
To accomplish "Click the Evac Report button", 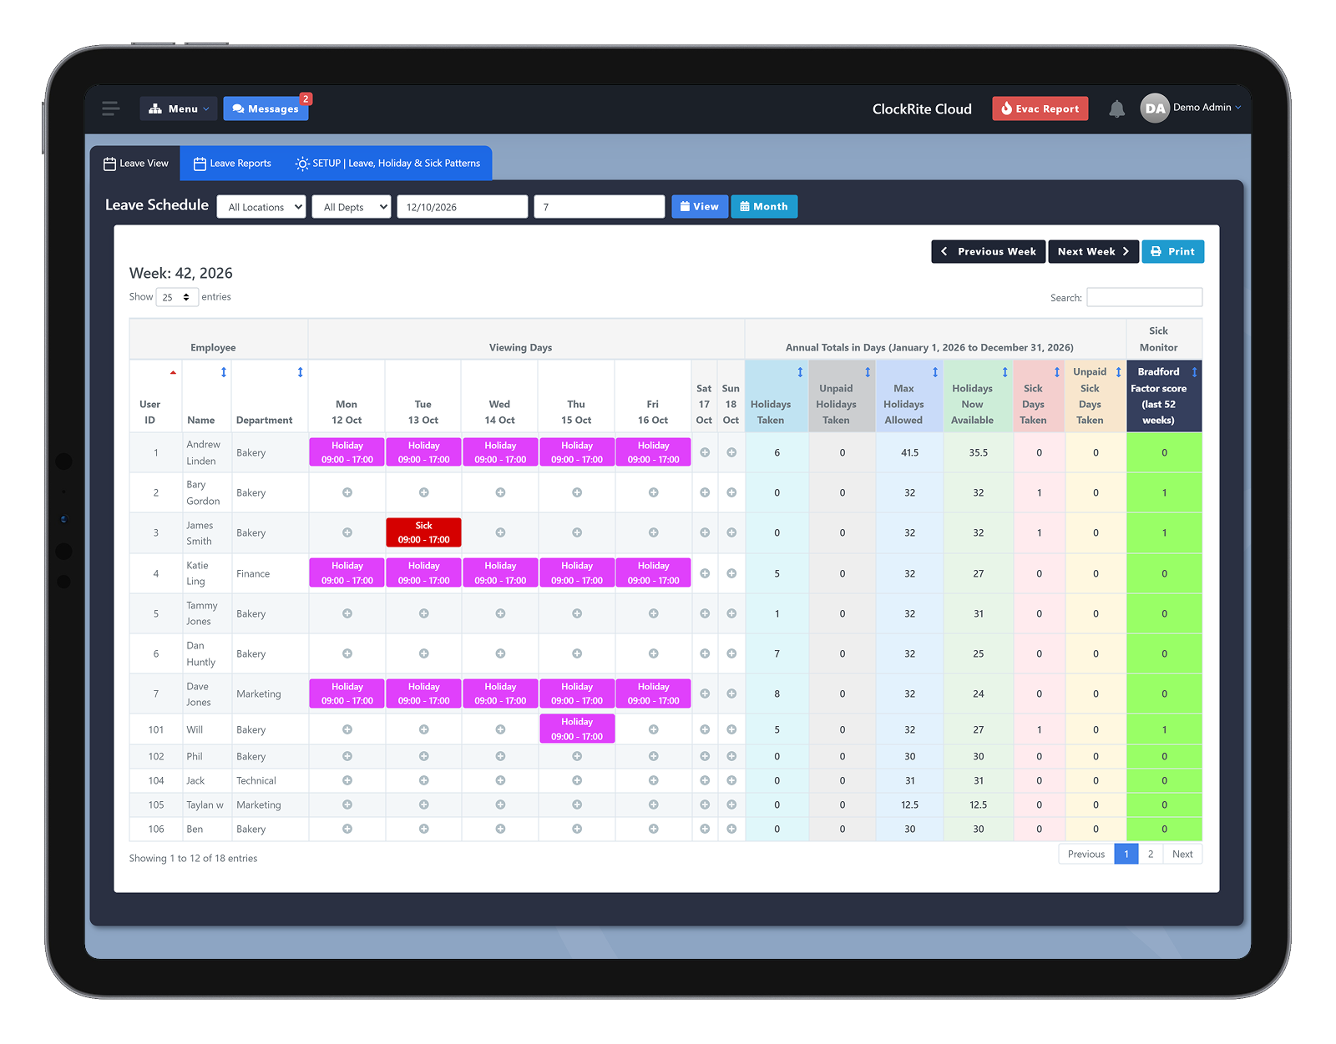I will tap(1040, 108).
